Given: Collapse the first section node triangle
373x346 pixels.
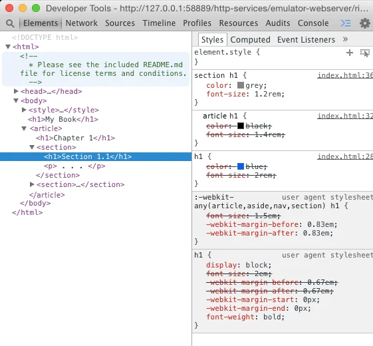Looking at the screenshot, I should [32, 147].
